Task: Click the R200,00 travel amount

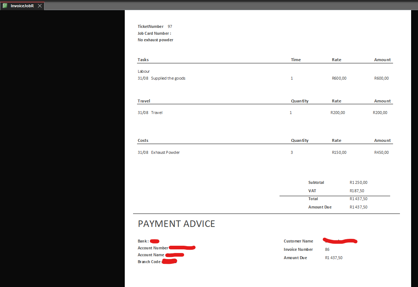Action: [380, 113]
